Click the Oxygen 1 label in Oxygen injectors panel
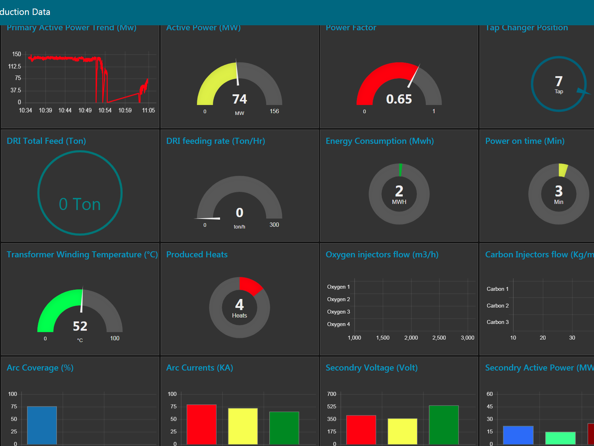This screenshot has height=446, width=594. [x=338, y=287]
